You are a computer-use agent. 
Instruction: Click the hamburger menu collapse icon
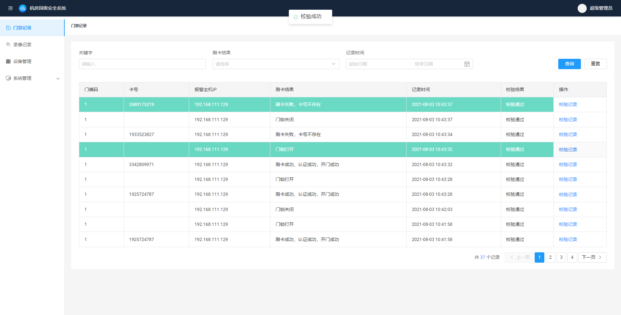click(10, 8)
